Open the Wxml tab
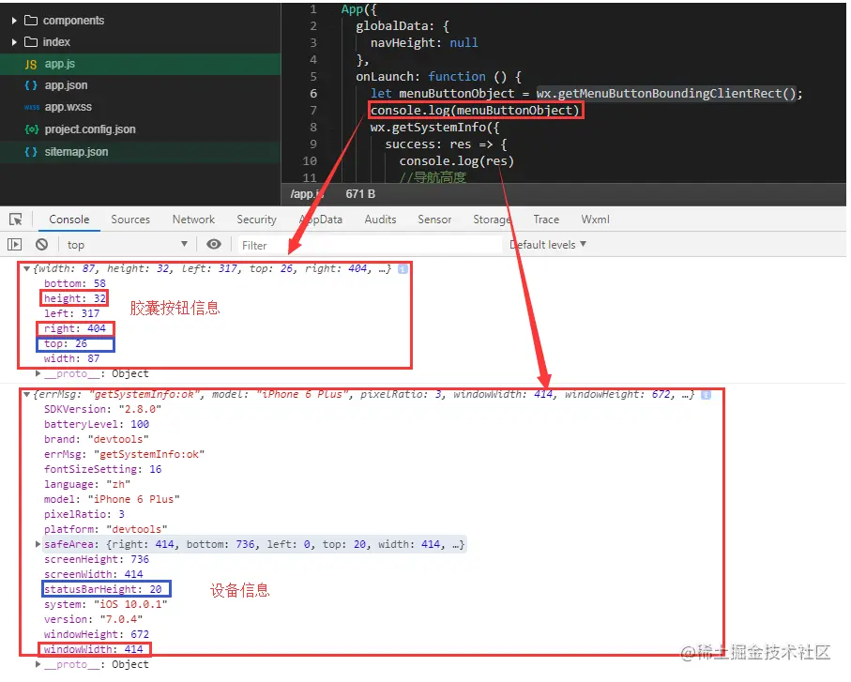 point(595,220)
